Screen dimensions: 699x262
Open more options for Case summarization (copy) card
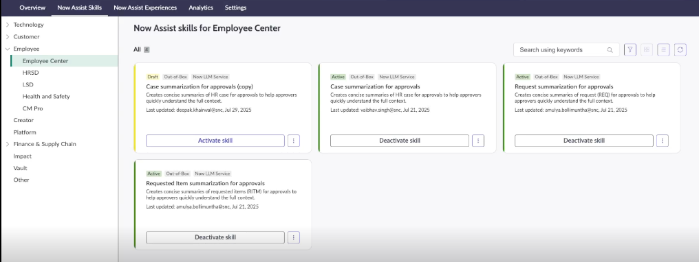click(x=294, y=141)
